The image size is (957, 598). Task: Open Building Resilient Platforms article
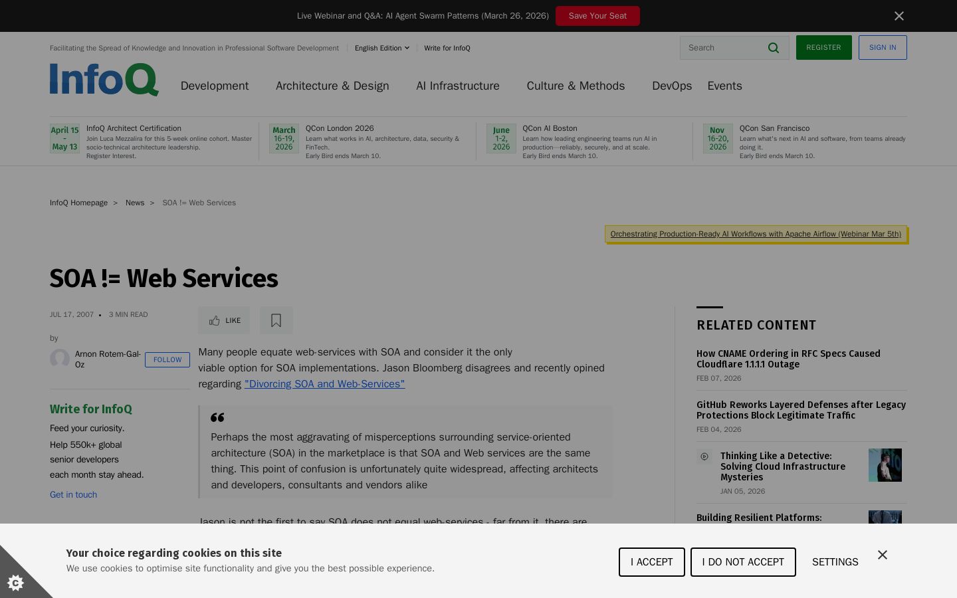(759, 518)
